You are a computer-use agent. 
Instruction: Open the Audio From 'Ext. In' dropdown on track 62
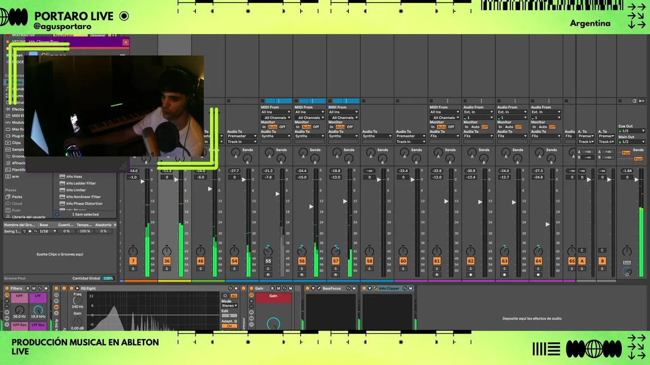[x=478, y=112]
